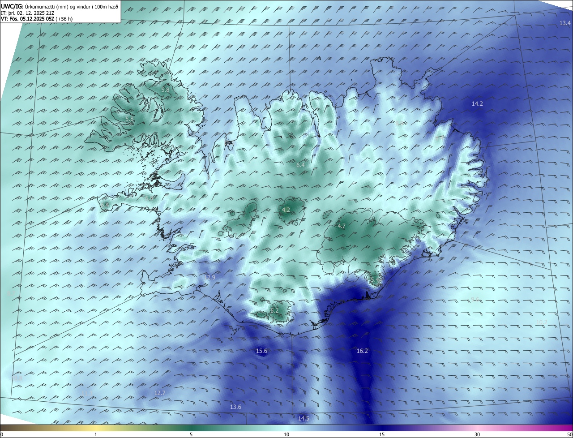Viewport: 573px width, 438px height.
Task: Select the 10 tick on the color scale
Action: point(286,434)
